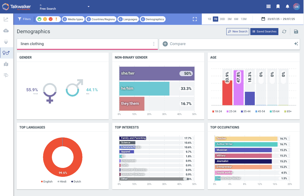Toggle the neutral yellow face sentiment filter
This screenshot has height=196, width=304.
pyautogui.click(x=45, y=19)
